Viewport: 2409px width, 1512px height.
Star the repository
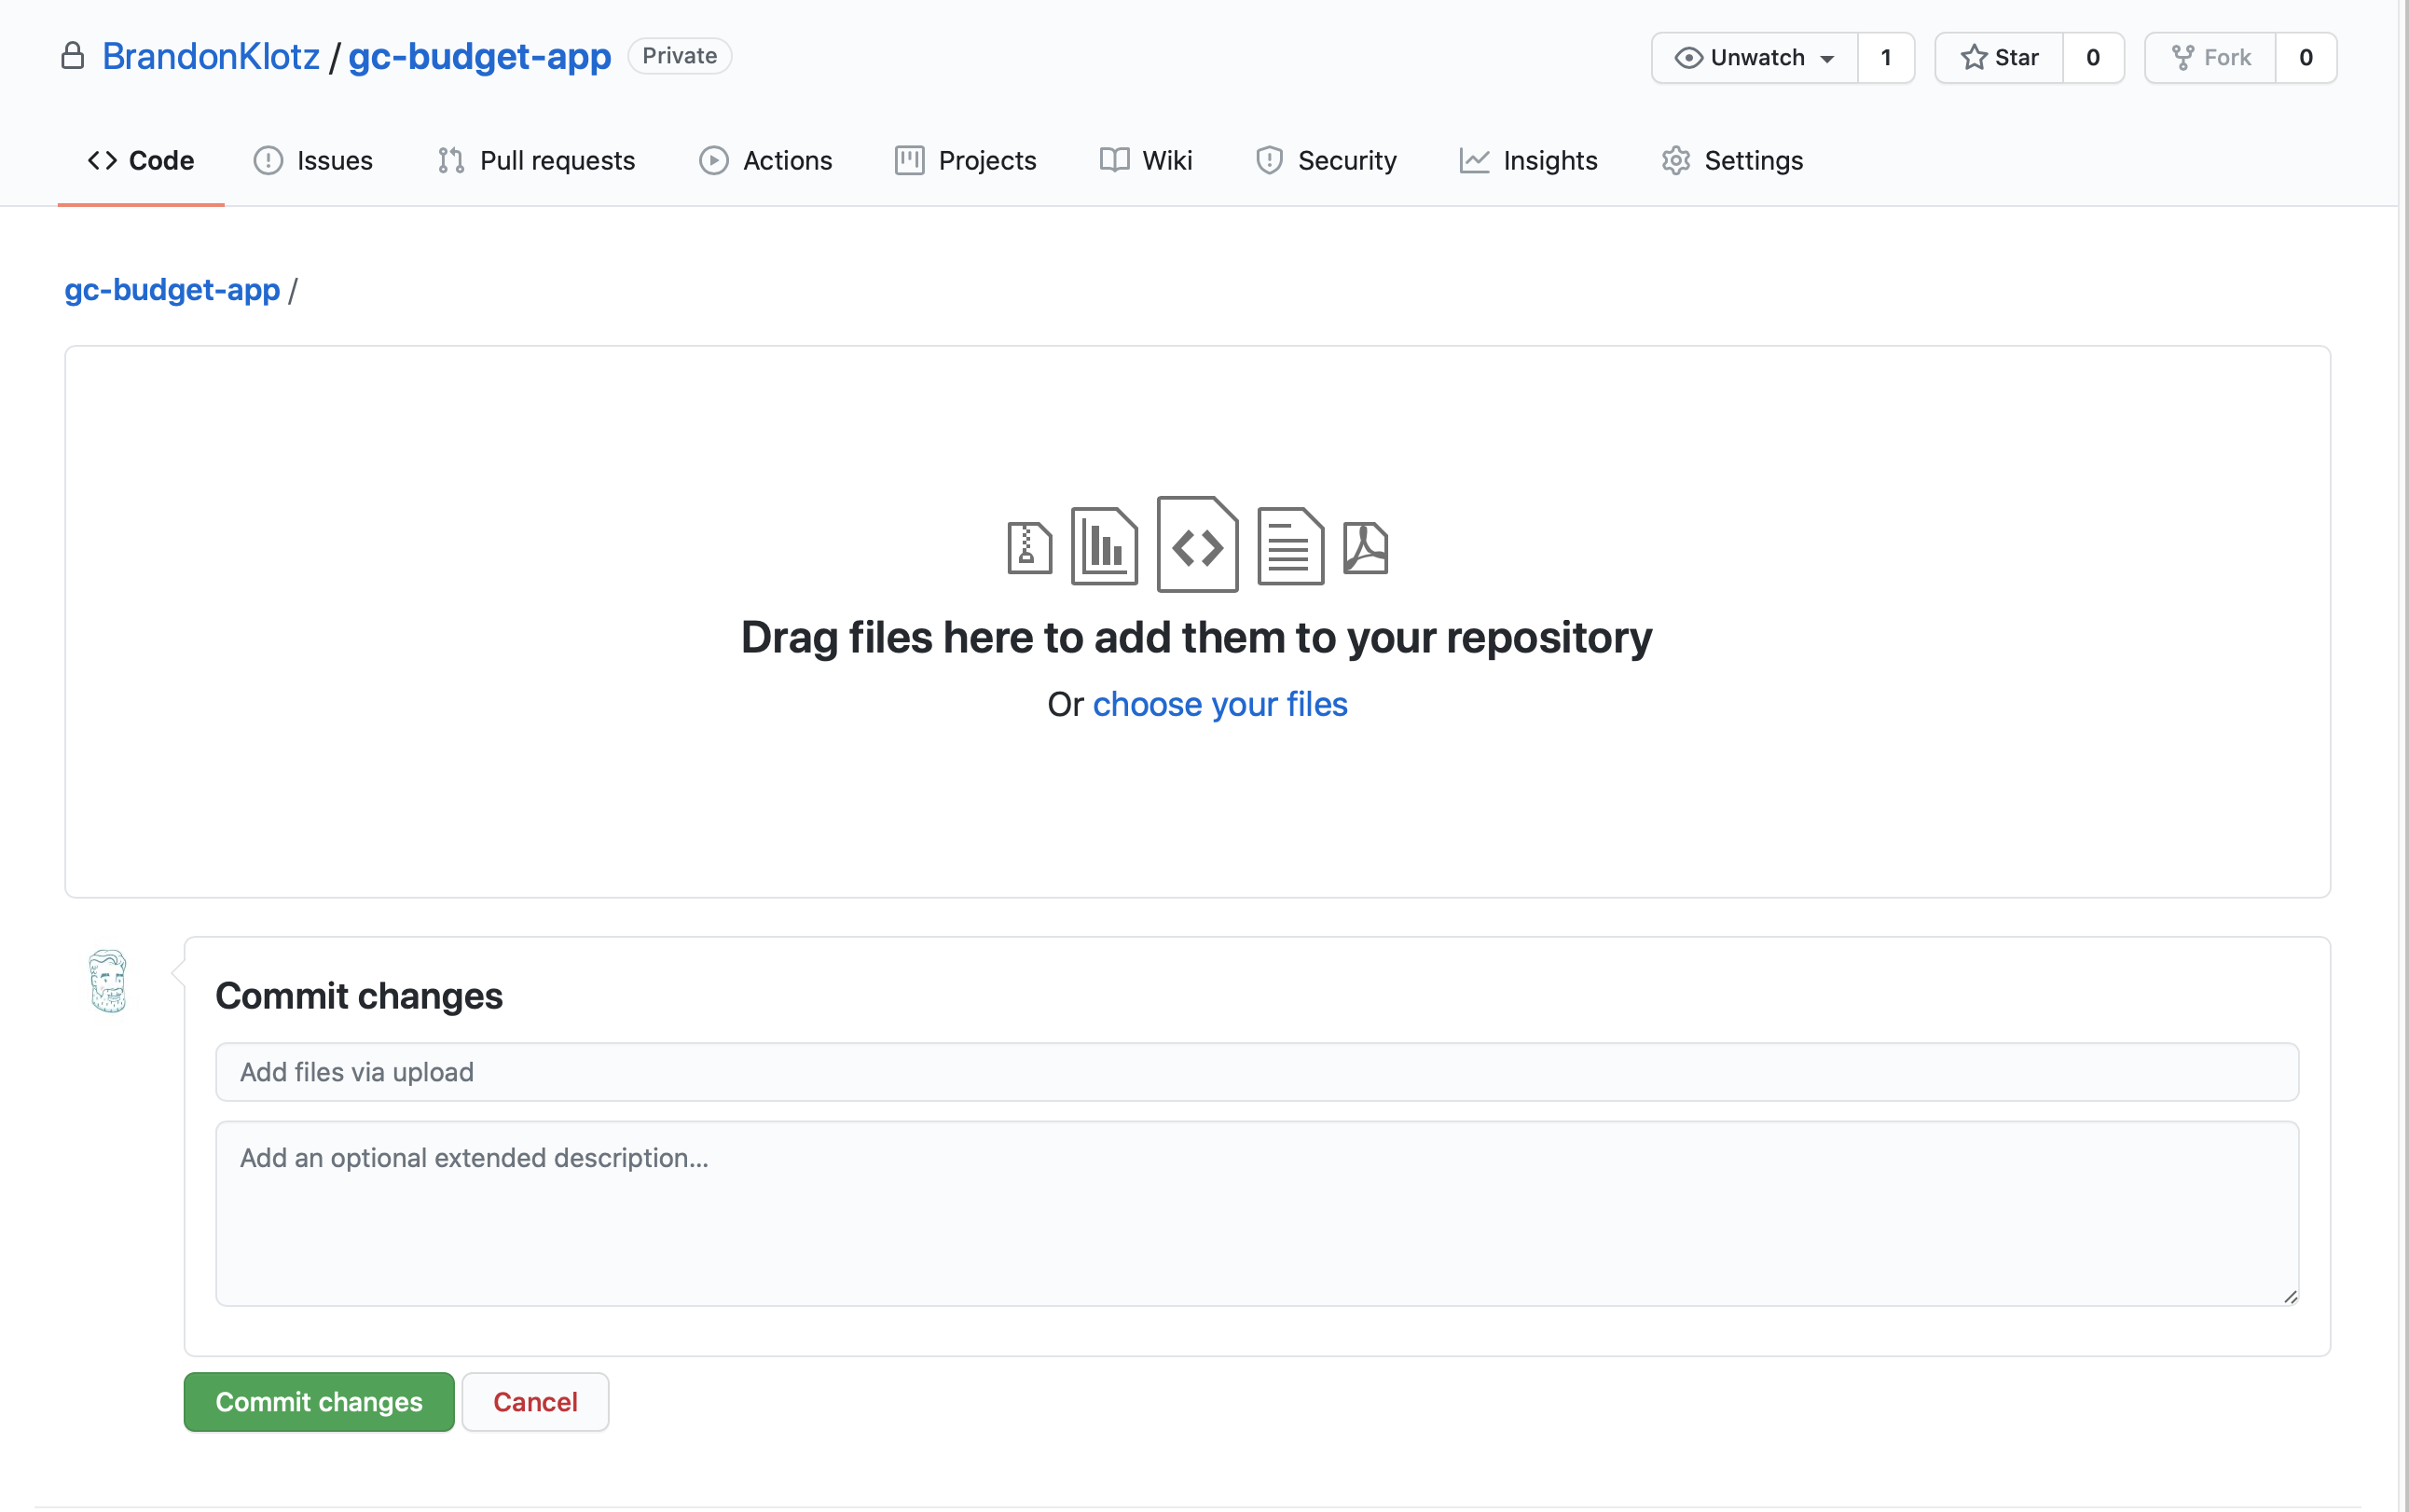tap(1999, 58)
